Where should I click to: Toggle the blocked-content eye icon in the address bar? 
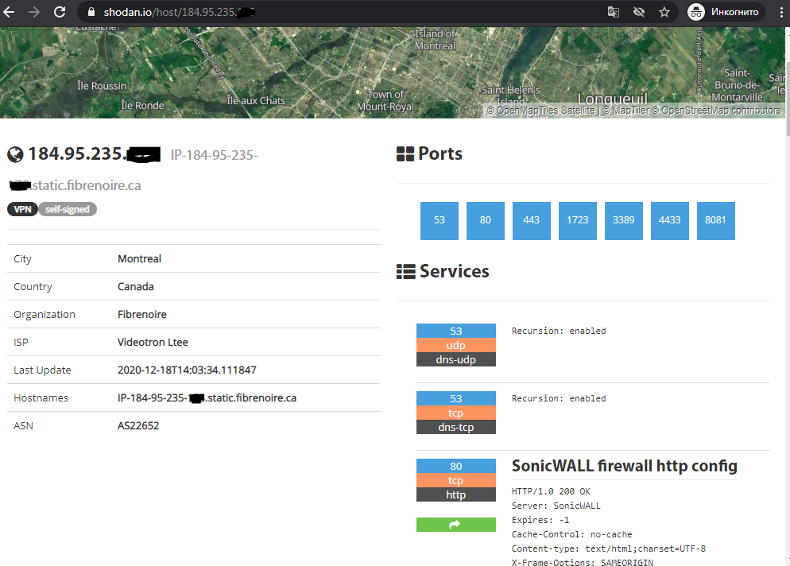tap(640, 12)
